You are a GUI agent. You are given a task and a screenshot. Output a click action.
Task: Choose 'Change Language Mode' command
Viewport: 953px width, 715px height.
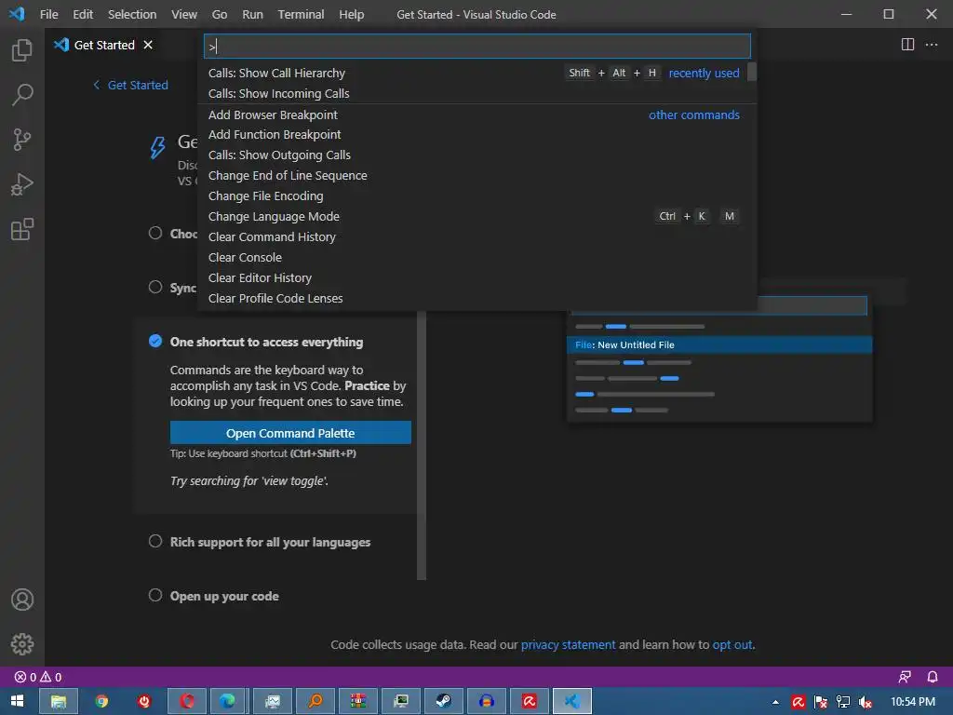tap(477, 216)
